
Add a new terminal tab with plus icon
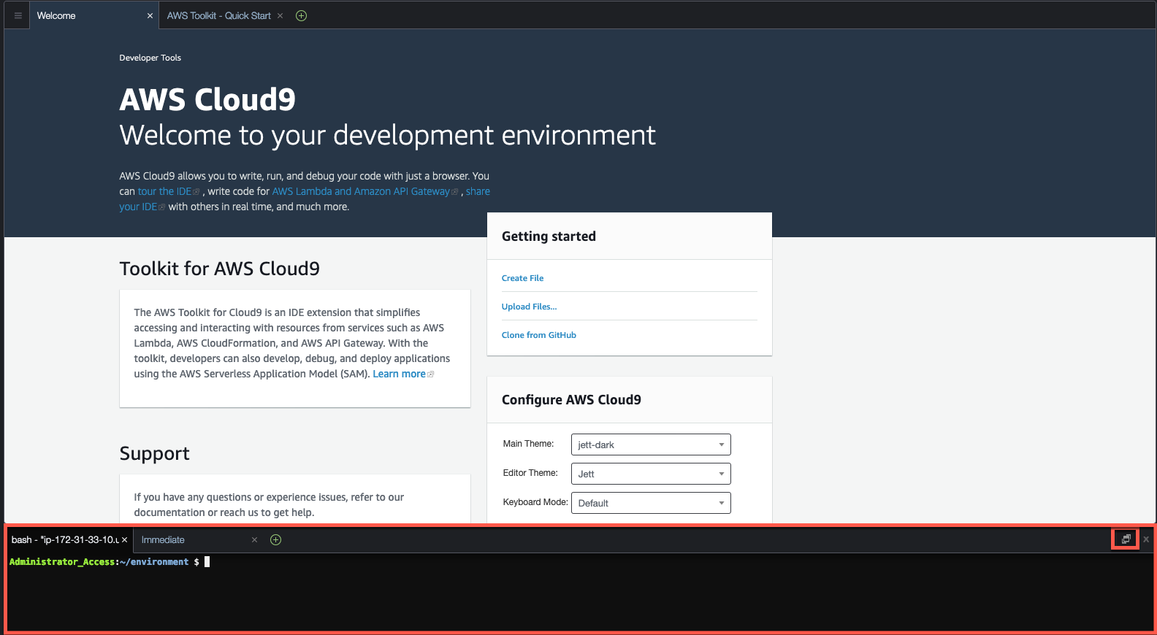(x=275, y=540)
